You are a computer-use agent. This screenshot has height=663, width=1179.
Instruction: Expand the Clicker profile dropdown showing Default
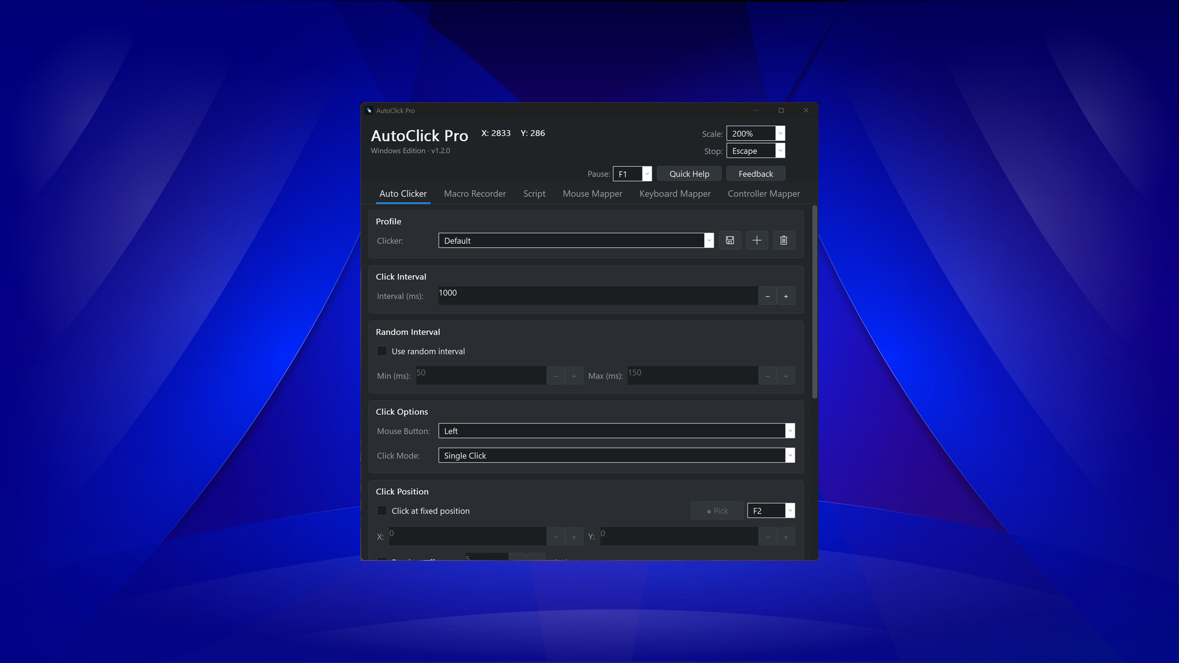576,241
